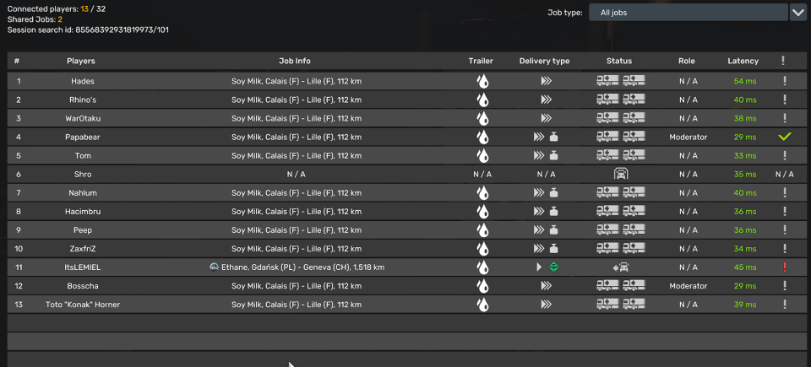Screen dimensions: 811x367
Task: Click the green checkmark in Papabear's row
Action: click(784, 137)
